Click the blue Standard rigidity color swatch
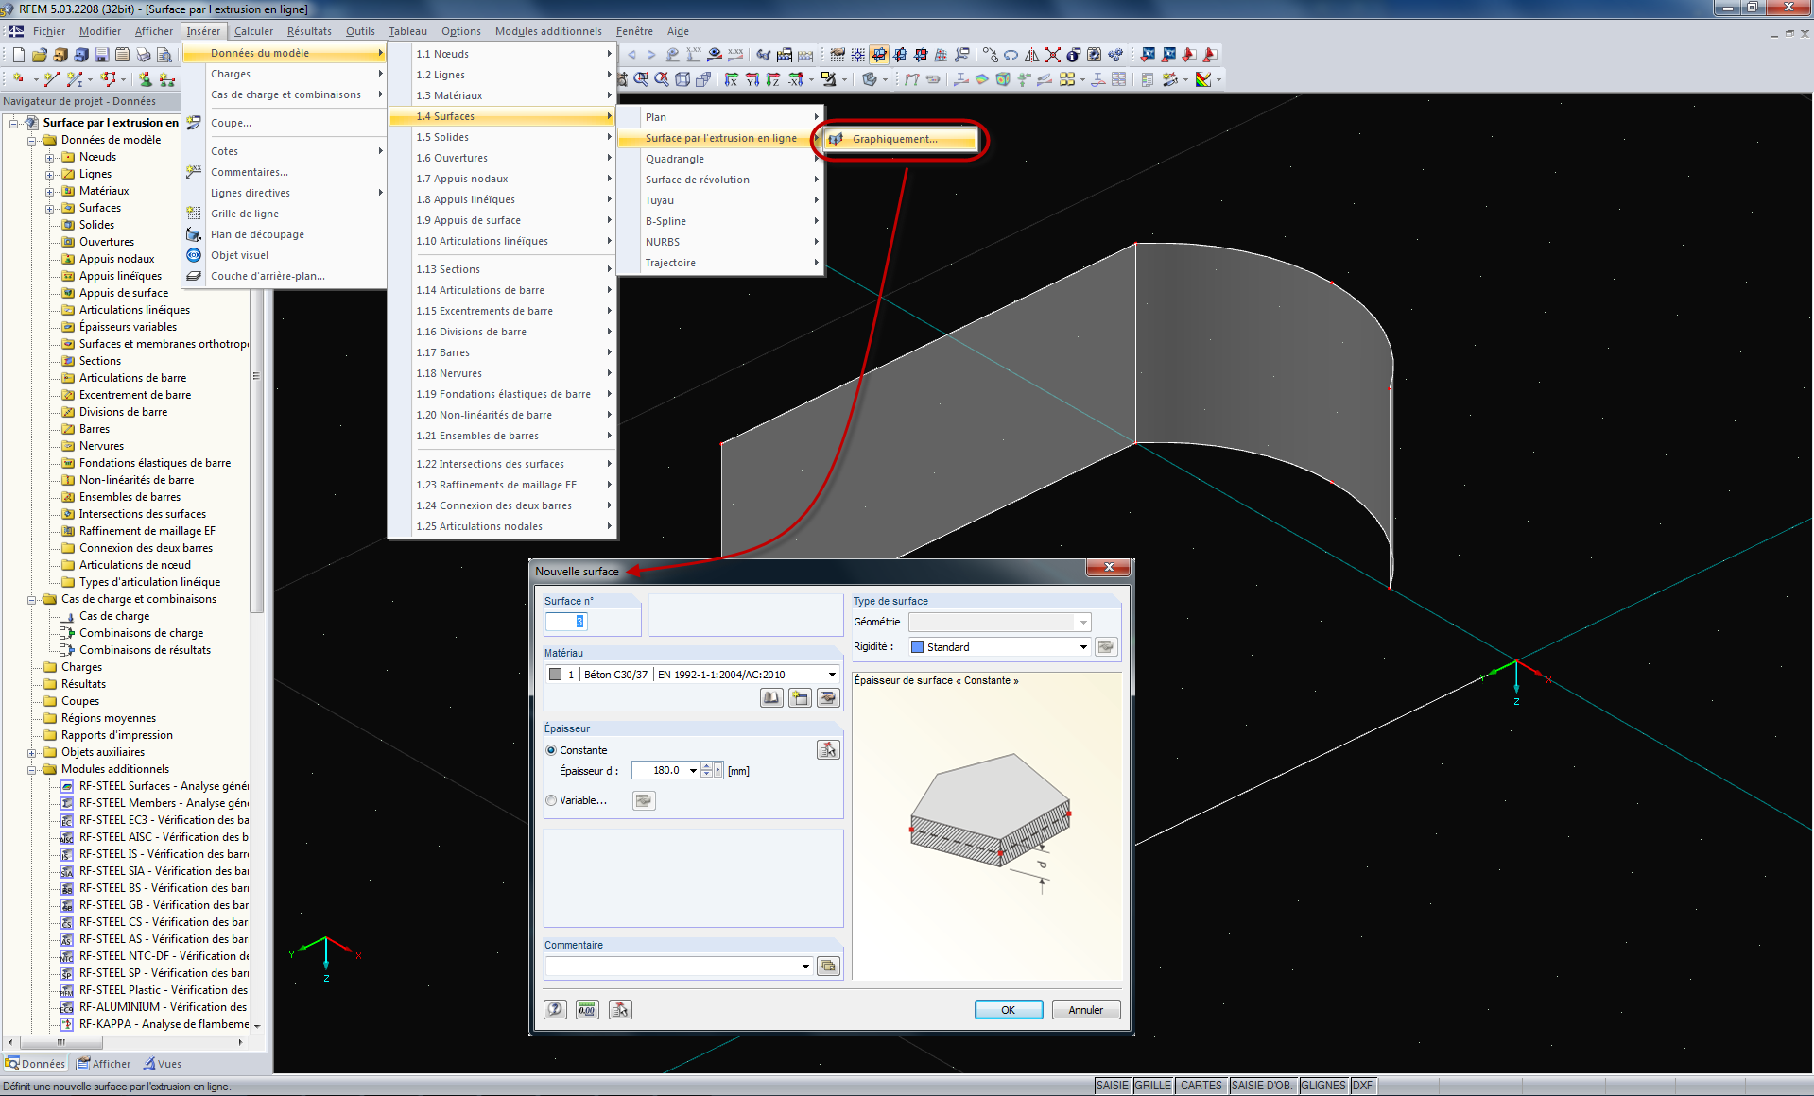The image size is (1814, 1096). pyautogui.click(x=917, y=646)
